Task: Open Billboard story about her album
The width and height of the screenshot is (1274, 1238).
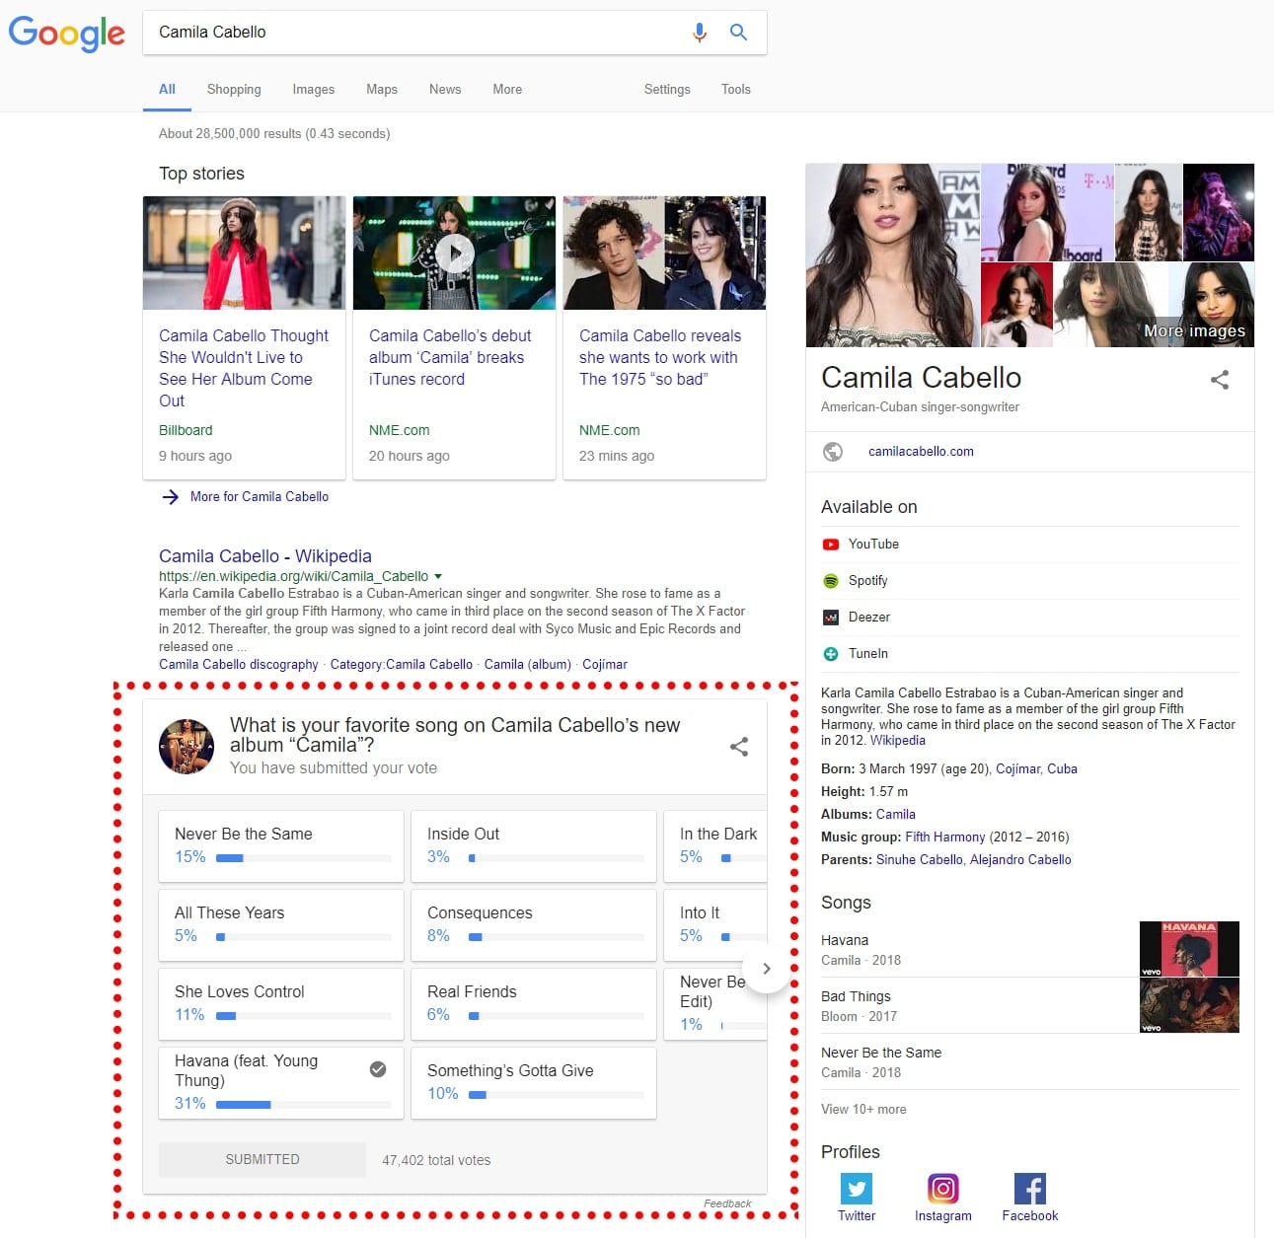Action: [244, 368]
